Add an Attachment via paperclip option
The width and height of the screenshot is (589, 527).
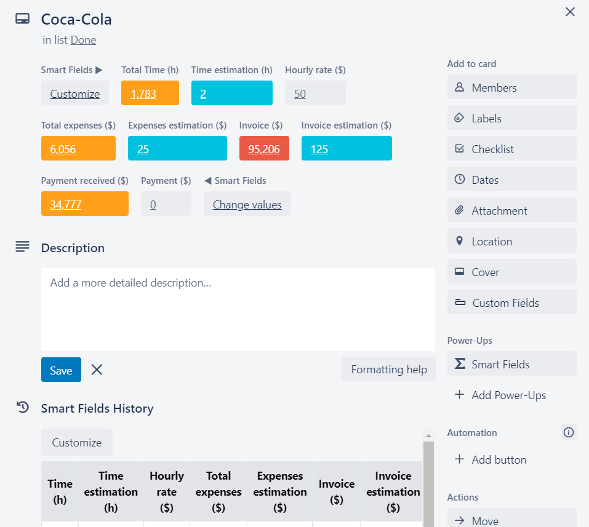(x=511, y=210)
